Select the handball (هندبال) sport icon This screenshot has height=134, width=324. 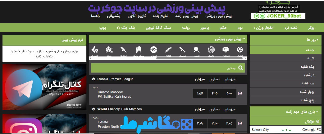pyautogui.click(x=168, y=50)
